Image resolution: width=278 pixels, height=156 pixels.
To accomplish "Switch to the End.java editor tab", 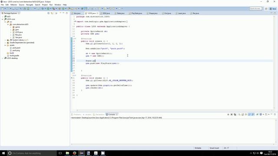I will click(x=168, y=13).
